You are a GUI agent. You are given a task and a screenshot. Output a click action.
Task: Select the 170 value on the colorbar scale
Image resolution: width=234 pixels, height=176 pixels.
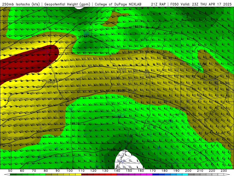(153, 171)
